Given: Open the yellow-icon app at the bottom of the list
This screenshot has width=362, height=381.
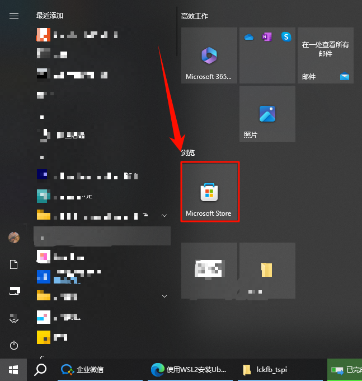Looking at the screenshot, I should (102, 337).
